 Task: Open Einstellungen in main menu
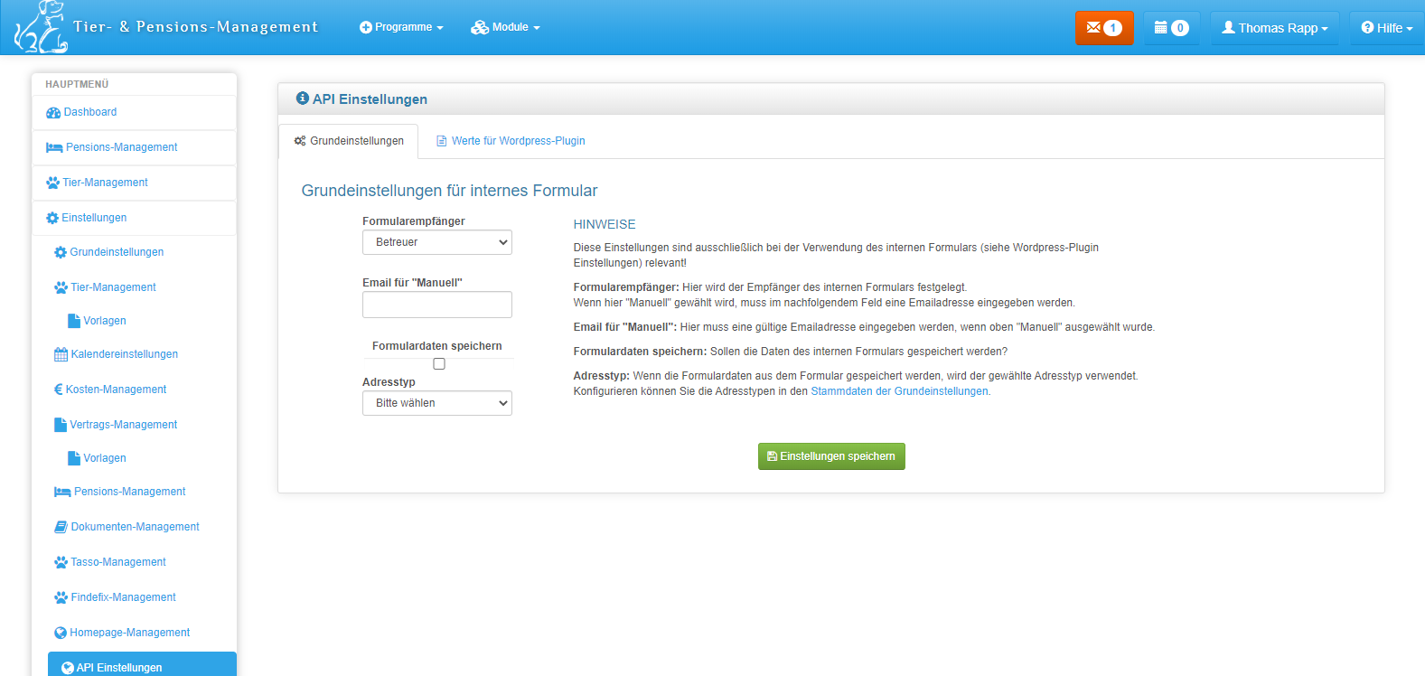(x=135, y=218)
